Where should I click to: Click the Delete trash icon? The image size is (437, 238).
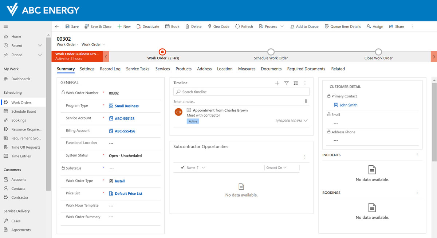pyautogui.click(x=187, y=27)
